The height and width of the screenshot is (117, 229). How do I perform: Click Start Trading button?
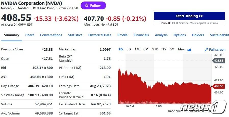point(189,16)
